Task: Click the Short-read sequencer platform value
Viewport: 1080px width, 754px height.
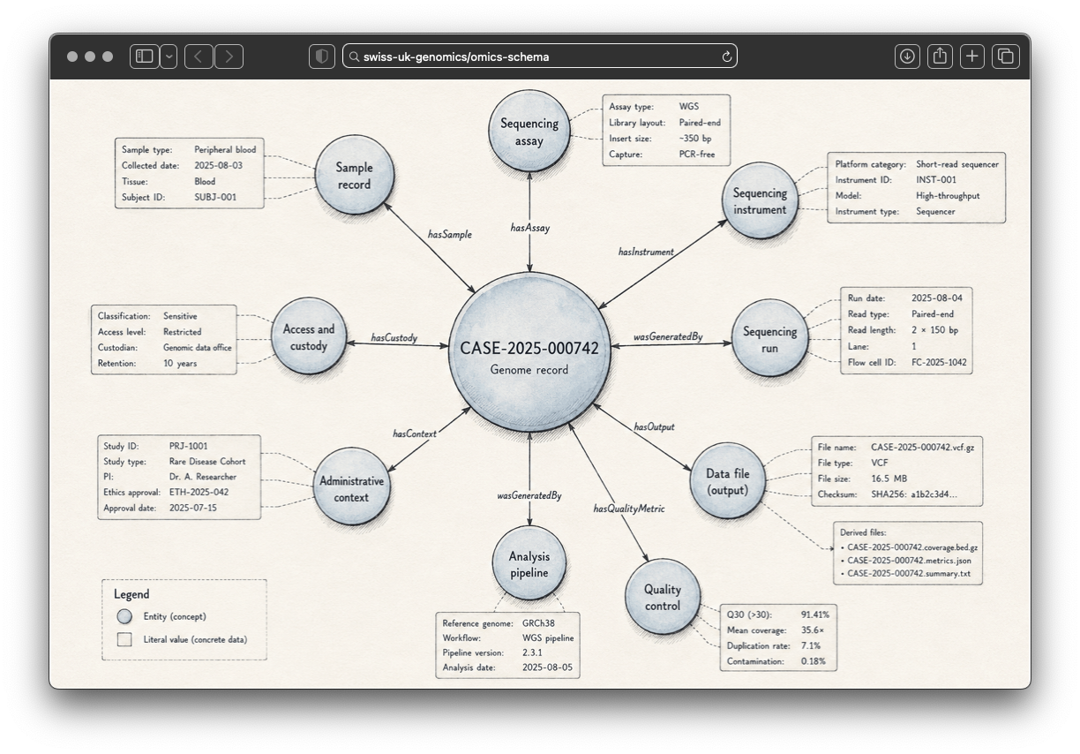Action: point(957,164)
